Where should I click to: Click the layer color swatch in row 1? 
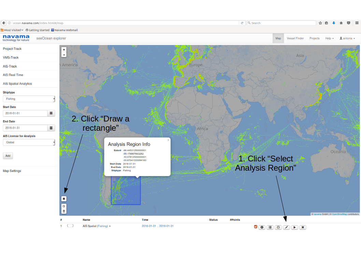[70, 226]
